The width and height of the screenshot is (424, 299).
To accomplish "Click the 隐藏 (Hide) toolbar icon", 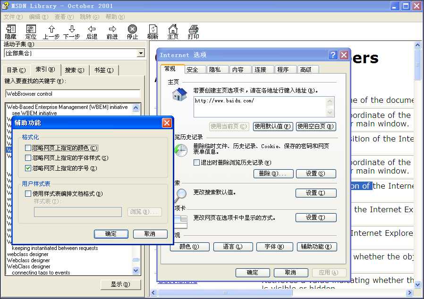I will 11,32.
